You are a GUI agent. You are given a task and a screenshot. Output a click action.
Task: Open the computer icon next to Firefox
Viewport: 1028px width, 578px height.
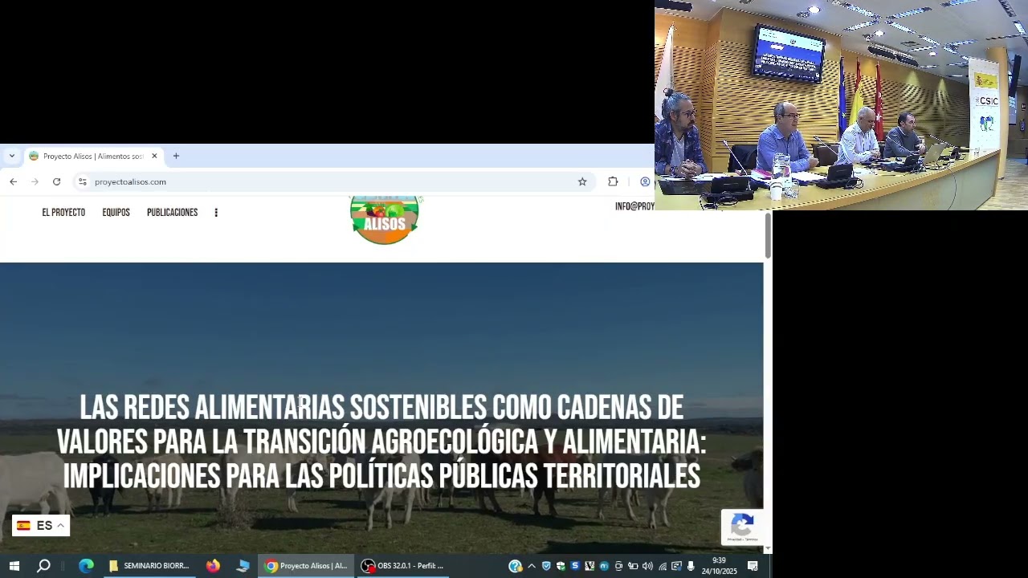[243, 566]
